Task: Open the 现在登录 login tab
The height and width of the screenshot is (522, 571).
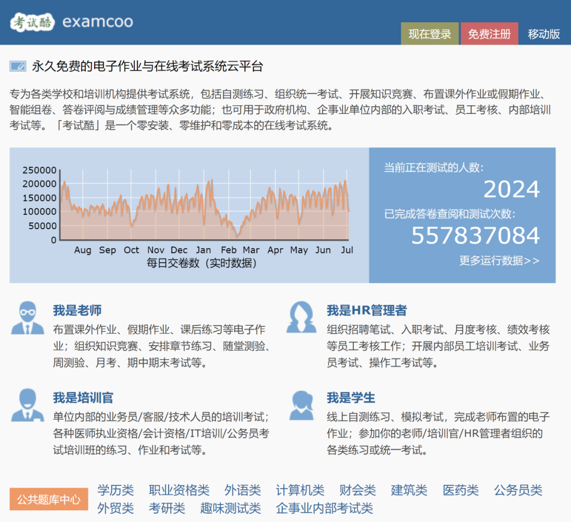Action: pos(429,34)
